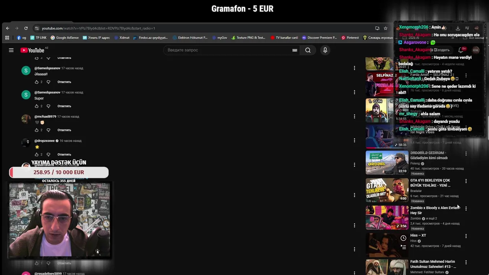Screen dimensions: 489x275
Task: Open the three-dot menu for ƏRDƏBİLƏ GEDİRƏM video
Action: (x=466, y=154)
